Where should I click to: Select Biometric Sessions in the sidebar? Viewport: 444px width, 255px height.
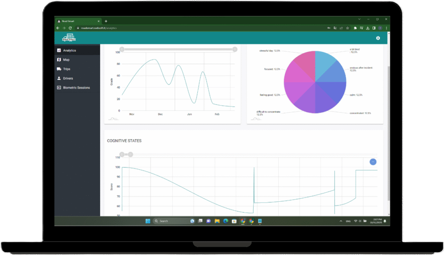click(x=76, y=88)
